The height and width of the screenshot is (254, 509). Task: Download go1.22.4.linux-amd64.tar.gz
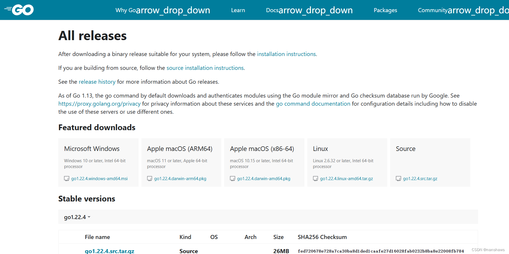pyautogui.click(x=347, y=179)
